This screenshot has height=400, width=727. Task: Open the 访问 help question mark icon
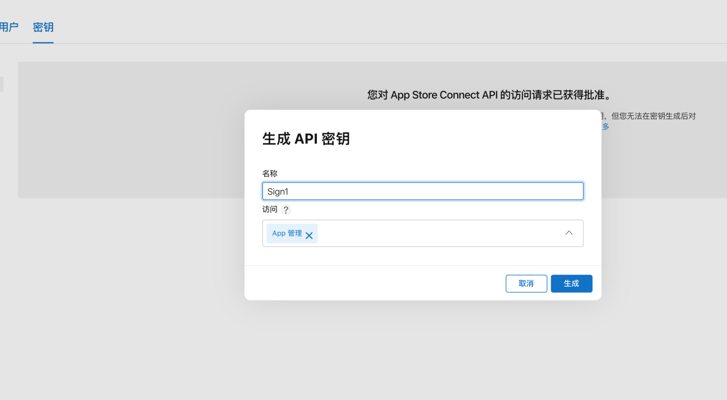coord(286,210)
